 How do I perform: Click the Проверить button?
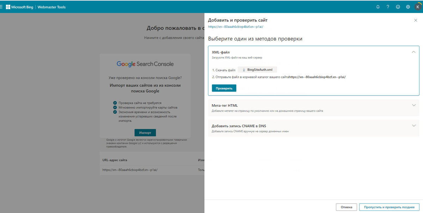[224, 88]
